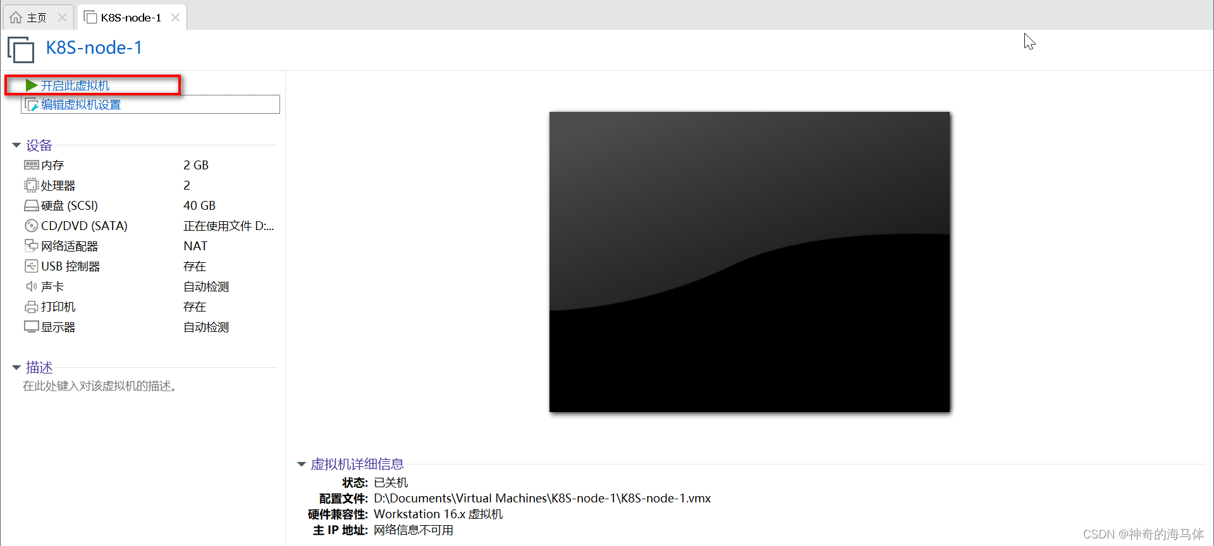Image resolution: width=1214 pixels, height=546 pixels.
Task: Click the VM black screen preview thumbnail
Action: pyautogui.click(x=749, y=262)
